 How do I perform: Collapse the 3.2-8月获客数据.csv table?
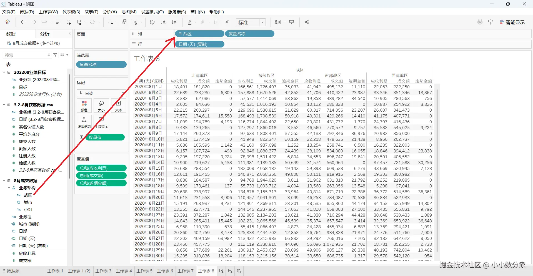[4, 105]
